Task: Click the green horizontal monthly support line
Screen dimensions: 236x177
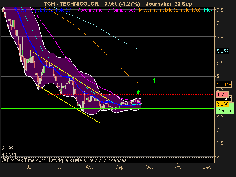Action: point(108,108)
